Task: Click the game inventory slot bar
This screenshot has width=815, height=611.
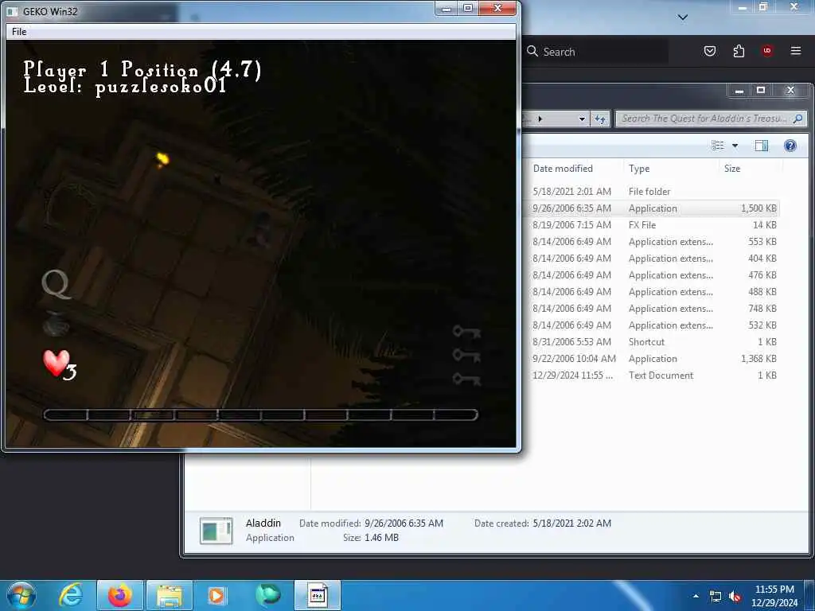Action: (x=260, y=414)
